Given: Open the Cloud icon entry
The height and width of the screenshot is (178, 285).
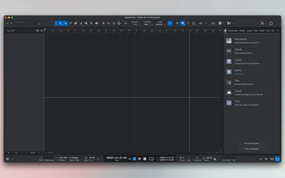Looking at the screenshot, I should pyautogui.click(x=229, y=93).
